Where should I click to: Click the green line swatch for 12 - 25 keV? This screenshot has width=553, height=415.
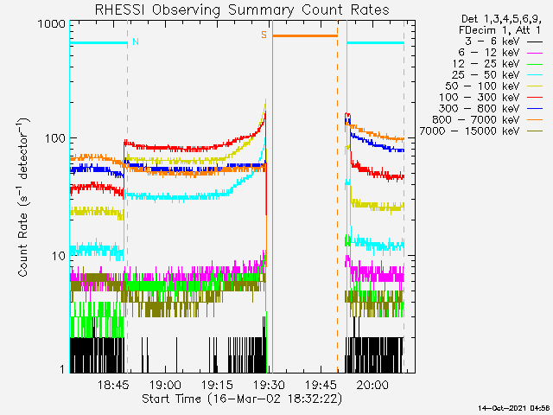pyautogui.click(x=535, y=64)
